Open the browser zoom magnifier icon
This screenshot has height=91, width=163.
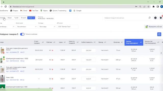coord(140,7)
